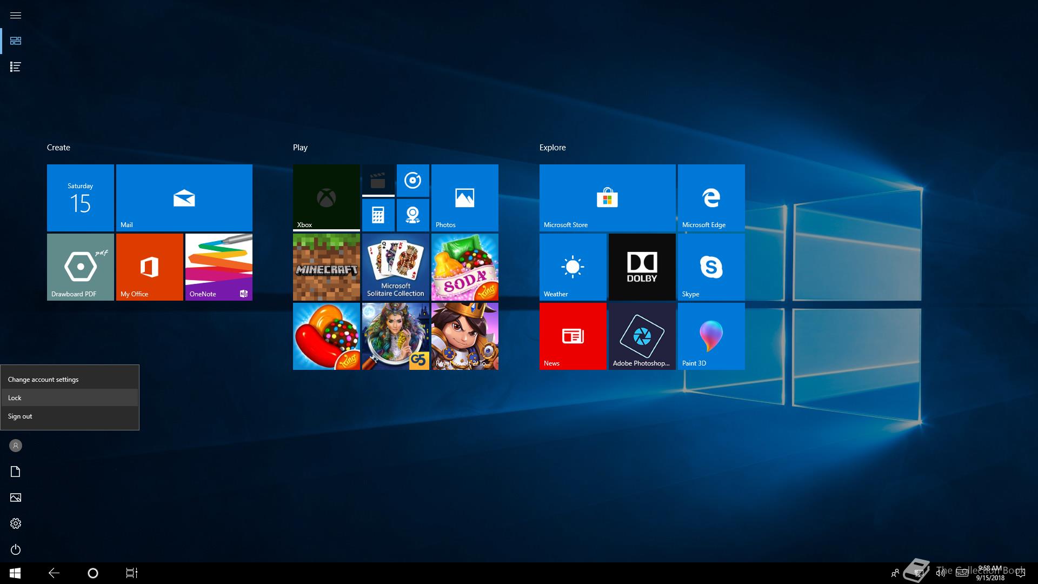Image resolution: width=1038 pixels, height=584 pixels.
Task: Open the OneNote tile
Action: pyautogui.click(x=219, y=267)
